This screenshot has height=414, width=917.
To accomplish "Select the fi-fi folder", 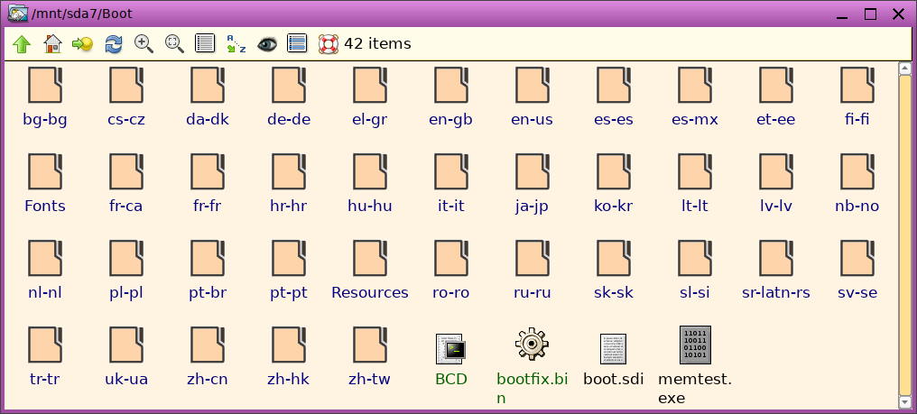I will pyautogui.click(x=857, y=97).
